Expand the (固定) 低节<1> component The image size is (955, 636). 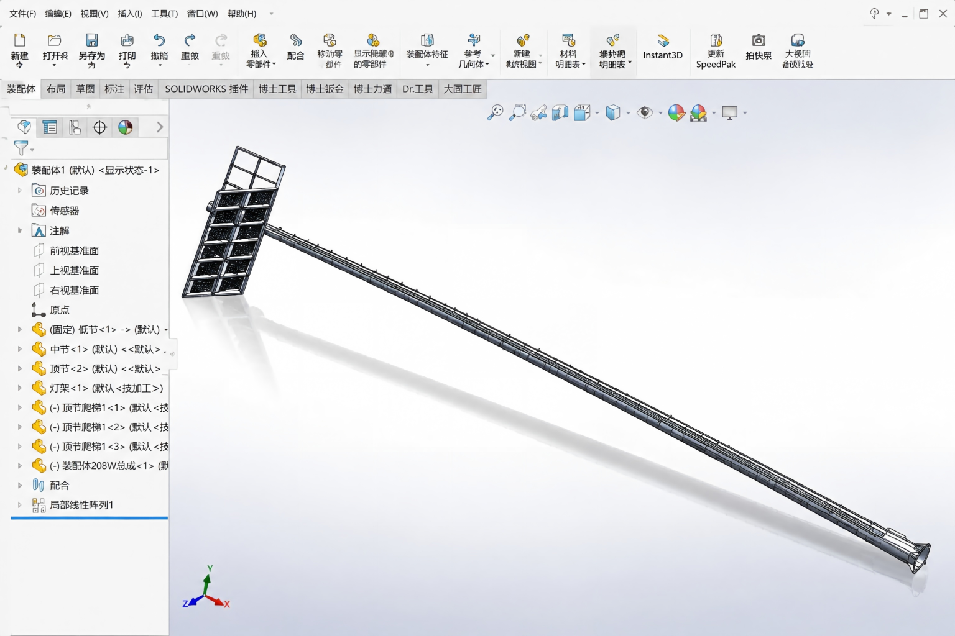pyautogui.click(x=20, y=329)
